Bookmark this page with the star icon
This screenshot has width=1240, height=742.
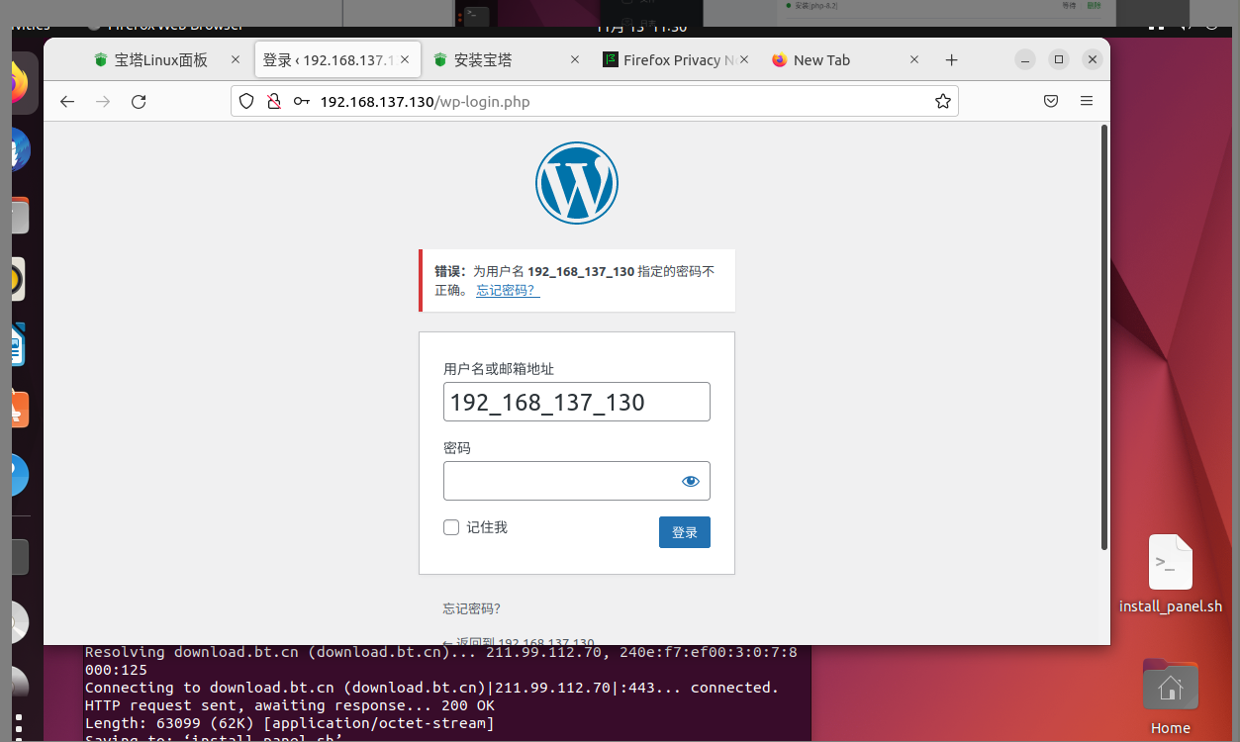point(942,101)
